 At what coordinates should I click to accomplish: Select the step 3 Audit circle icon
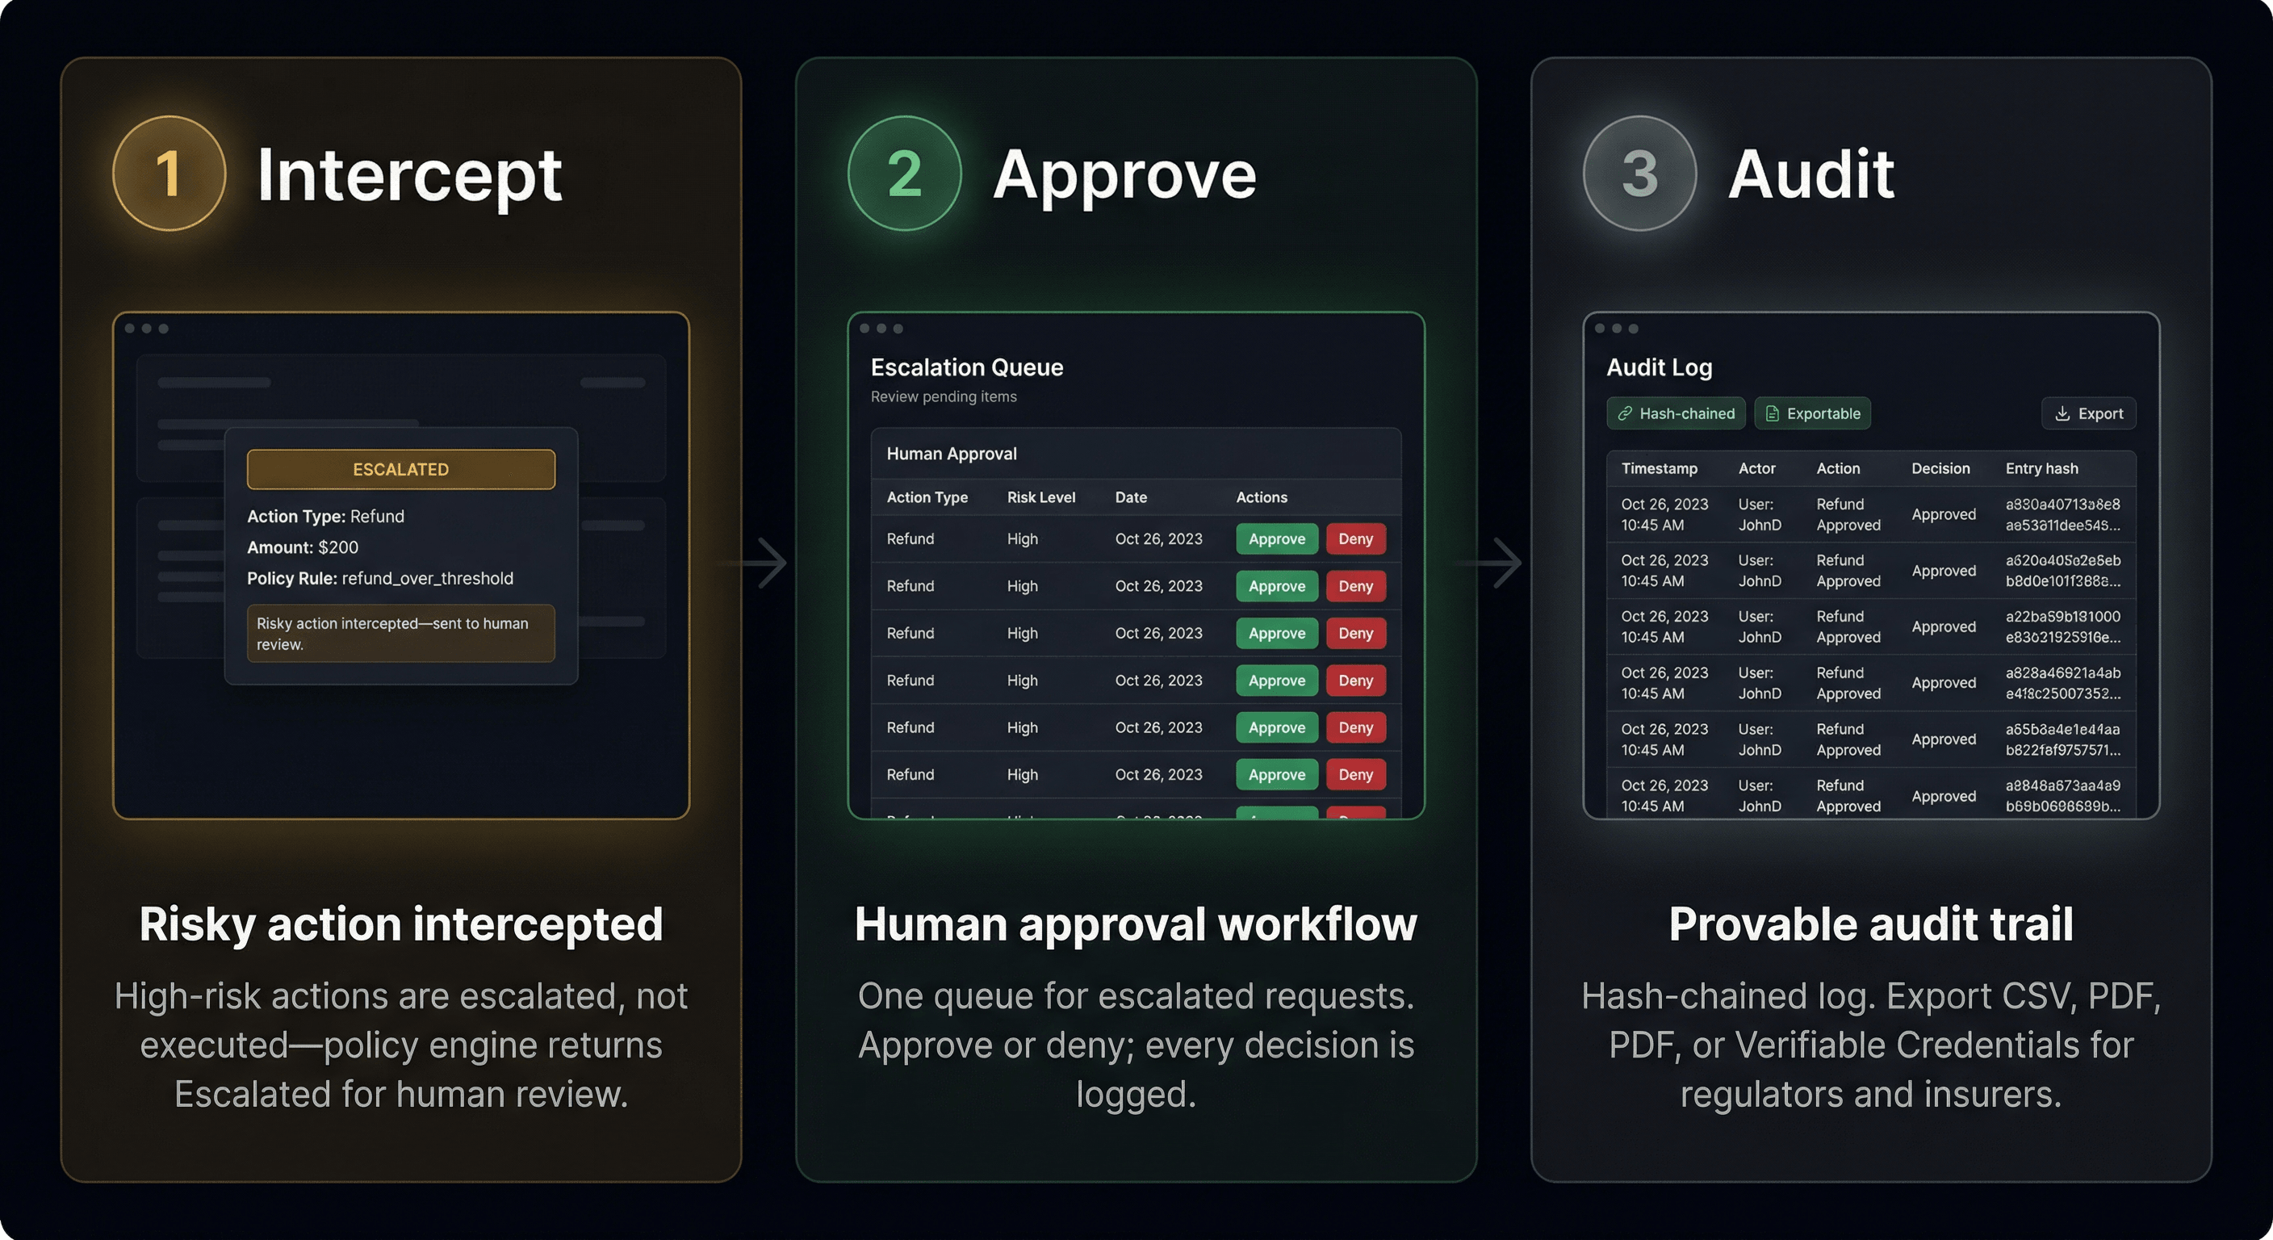pyautogui.click(x=1639, y=173)
